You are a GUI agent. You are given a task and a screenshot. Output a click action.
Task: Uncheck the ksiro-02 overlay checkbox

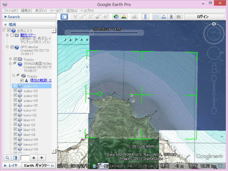(x=15, y=115)
